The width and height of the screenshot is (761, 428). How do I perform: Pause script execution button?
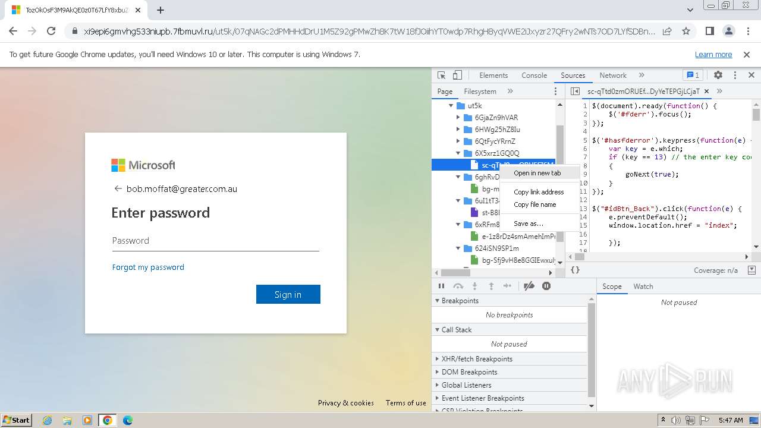[441, 287]
